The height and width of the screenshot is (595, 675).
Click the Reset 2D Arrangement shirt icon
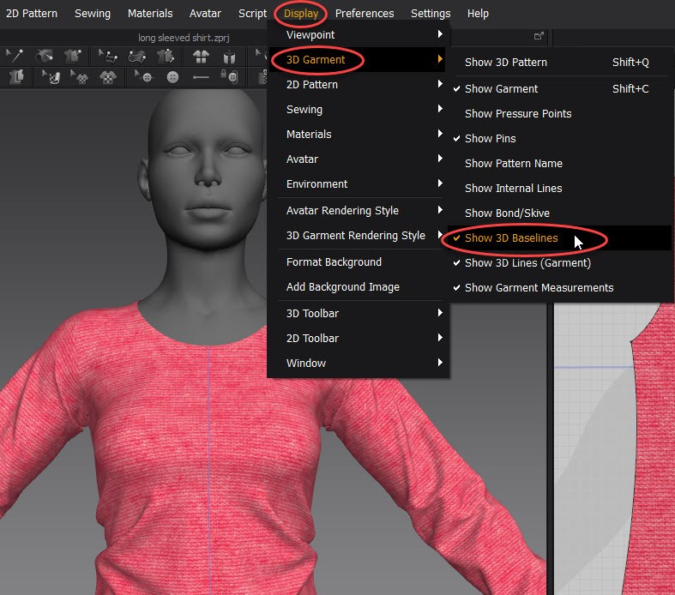pyautogui.click(x=201, y=57)
